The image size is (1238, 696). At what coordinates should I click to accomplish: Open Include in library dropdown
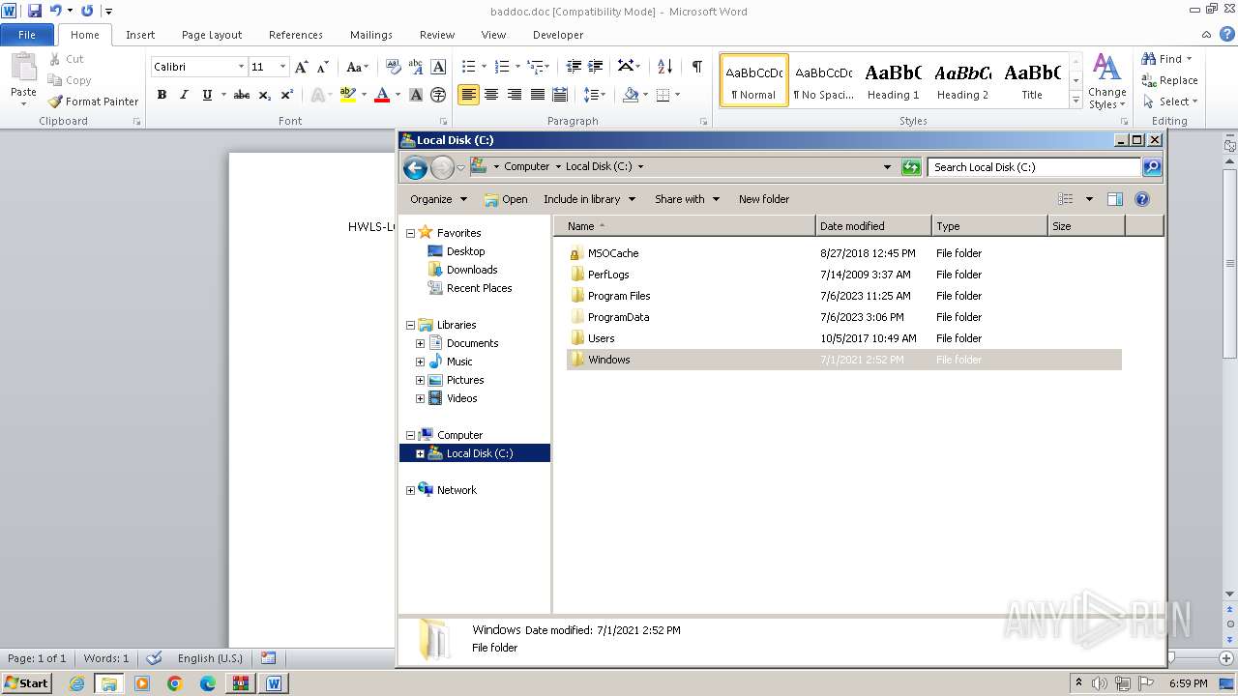click(x=589, y=199)
